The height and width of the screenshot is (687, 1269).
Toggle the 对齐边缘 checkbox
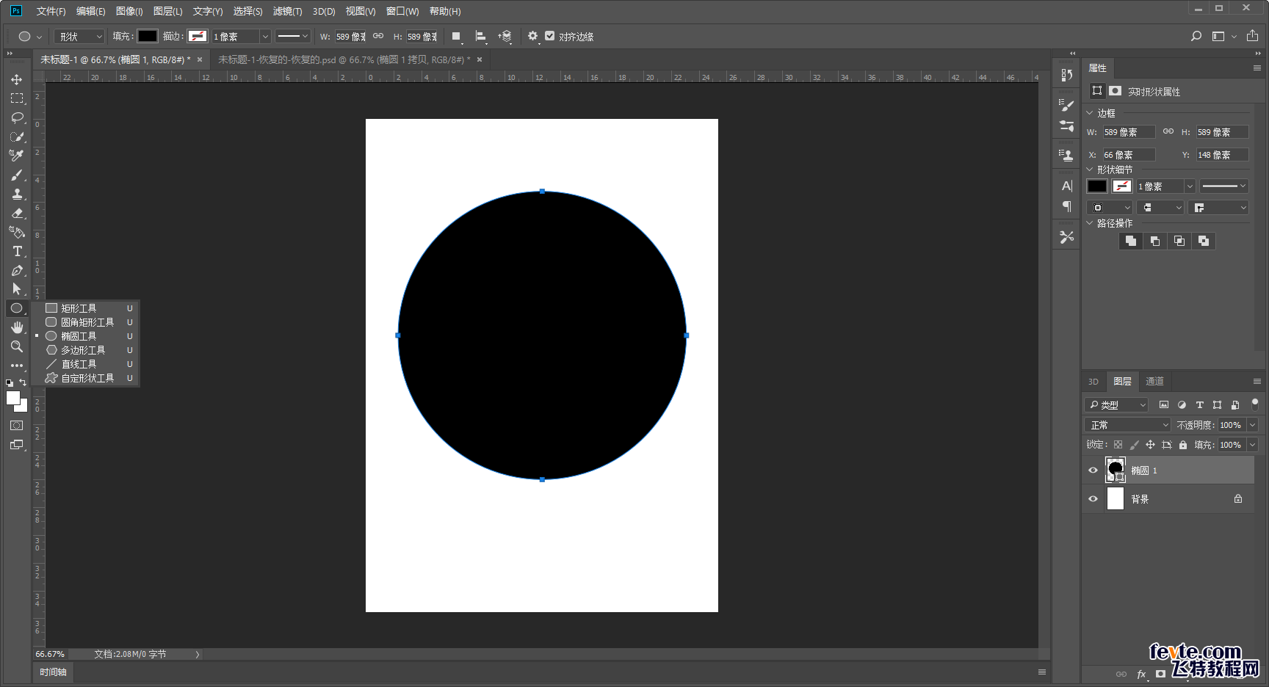point(549,36)
